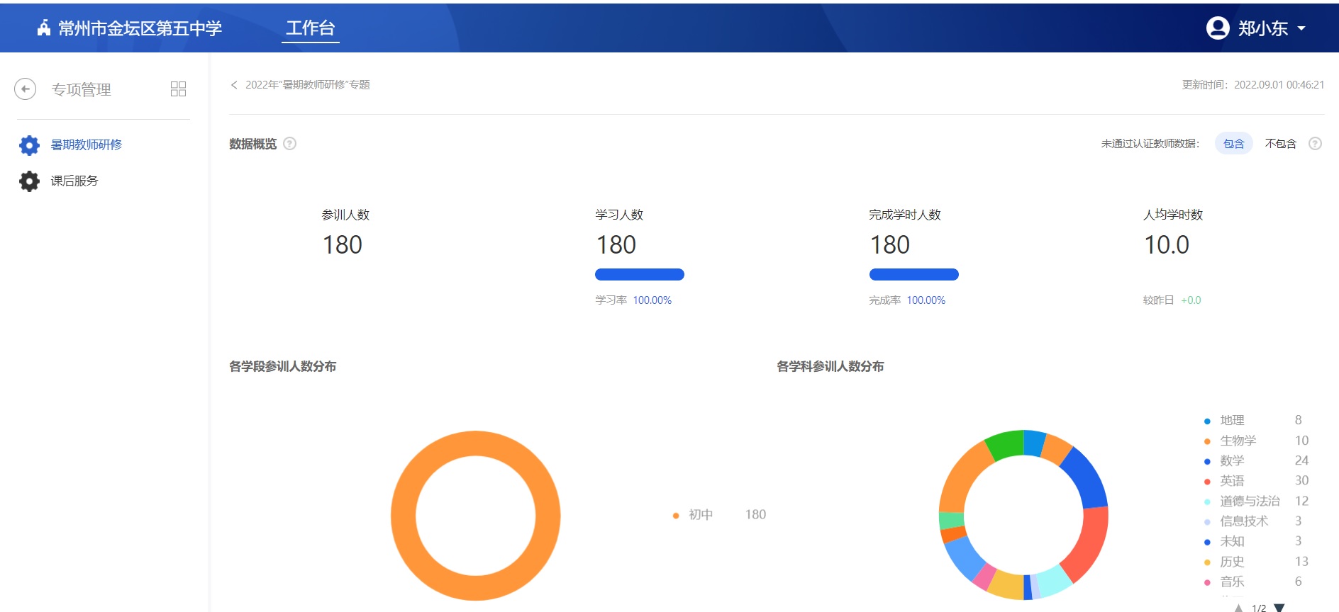
Task: Click the 各学段参训人数分布 heading
Action: 283,367
